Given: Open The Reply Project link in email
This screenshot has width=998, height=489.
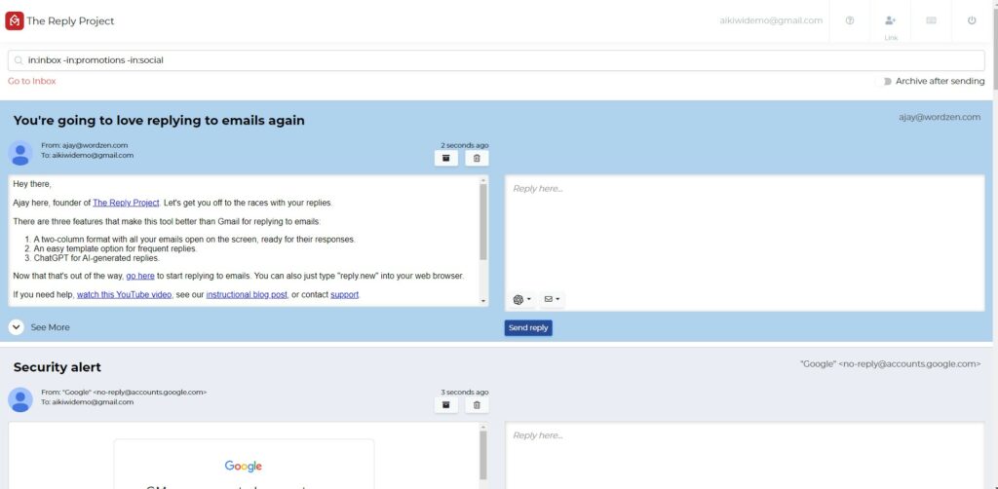Looking at the screenshot, I should click(126, 203).
